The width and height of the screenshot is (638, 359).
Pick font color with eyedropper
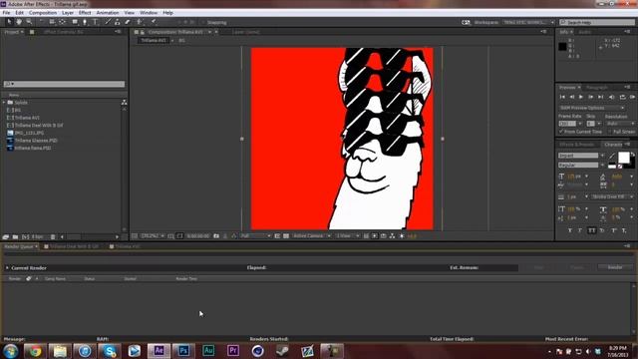click(x=611, y=156)
